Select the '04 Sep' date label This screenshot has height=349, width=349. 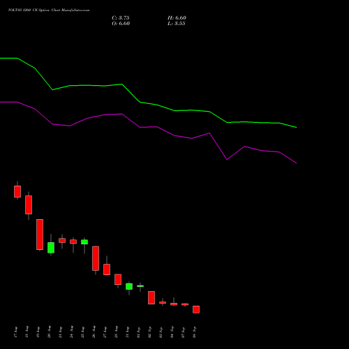click(x=172, y=332)
